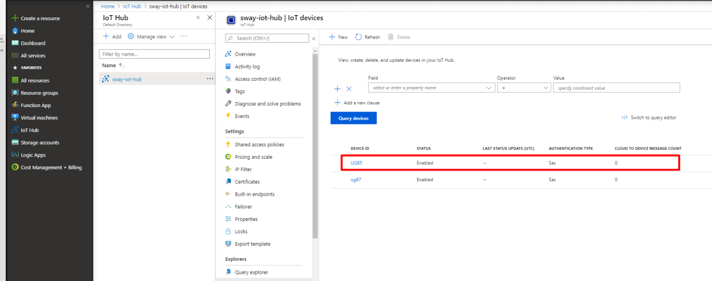Screen dimensions: 712x281
Task: Click the Query devices button
Action: click(x=353, y=118)
